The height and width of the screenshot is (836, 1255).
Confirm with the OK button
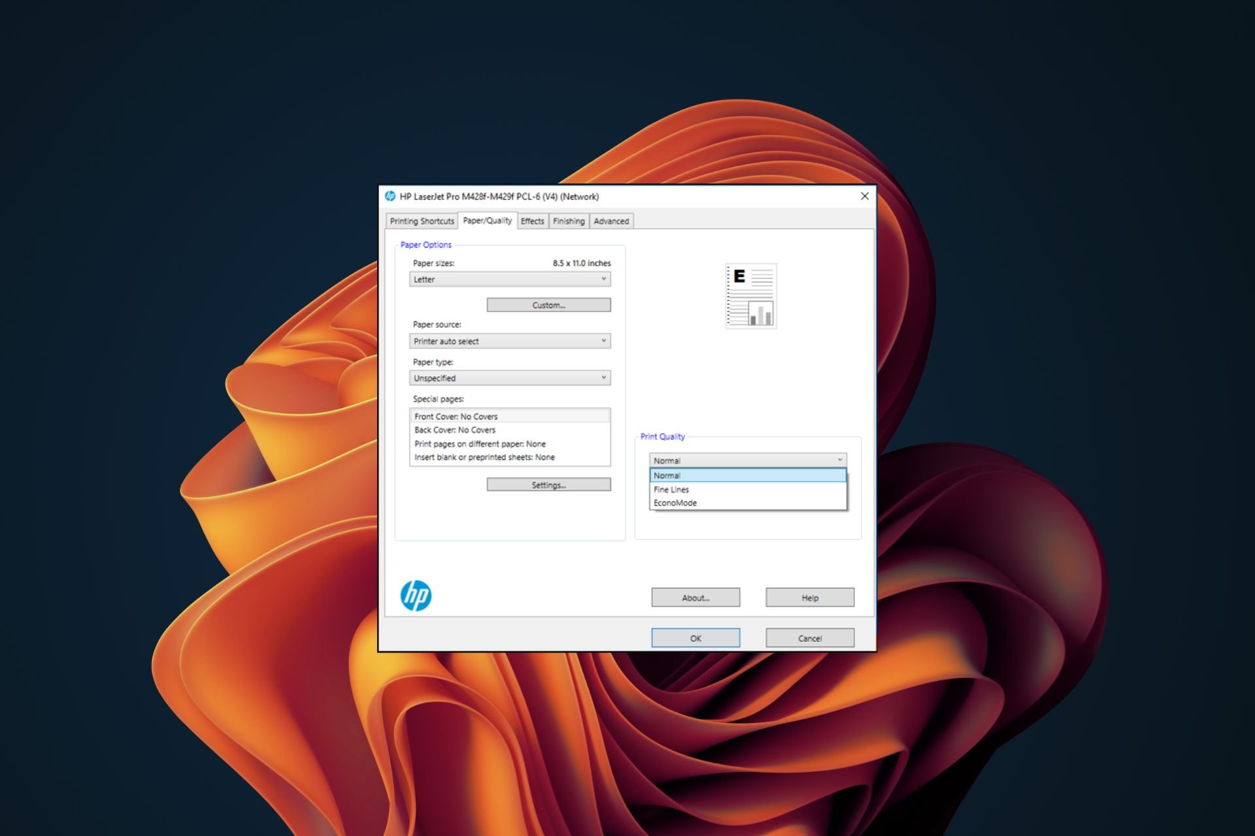click(x=695, y=638)
